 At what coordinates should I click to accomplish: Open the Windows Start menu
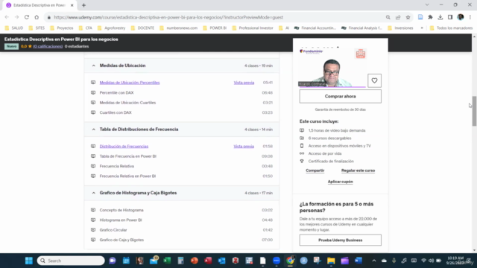pos(29,261)
